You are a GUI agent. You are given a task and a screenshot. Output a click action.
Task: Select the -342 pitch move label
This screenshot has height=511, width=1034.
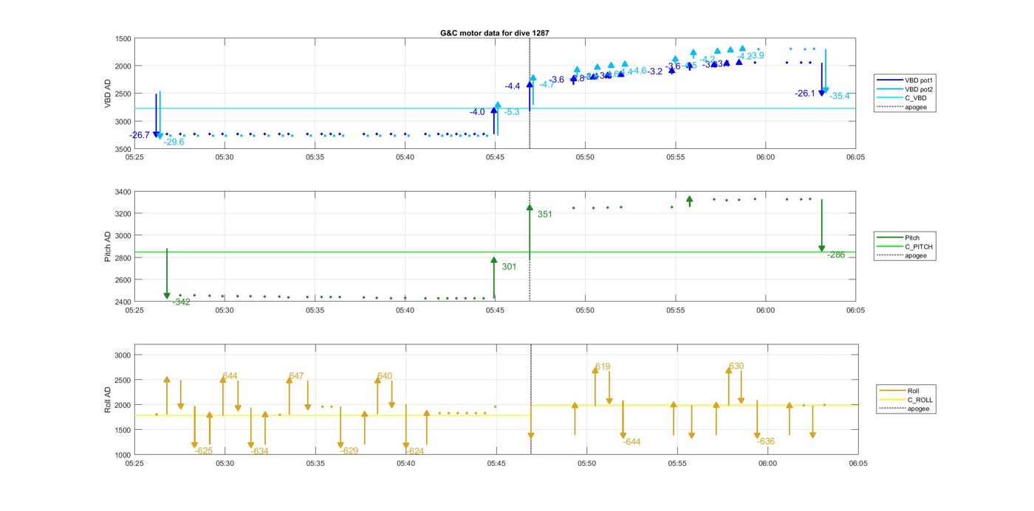181,302
